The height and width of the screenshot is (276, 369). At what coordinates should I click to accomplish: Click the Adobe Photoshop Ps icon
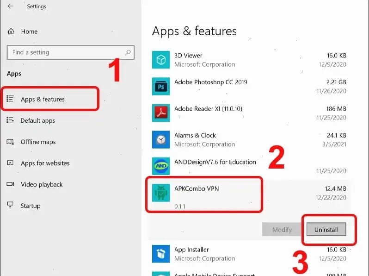click(161, 86)
